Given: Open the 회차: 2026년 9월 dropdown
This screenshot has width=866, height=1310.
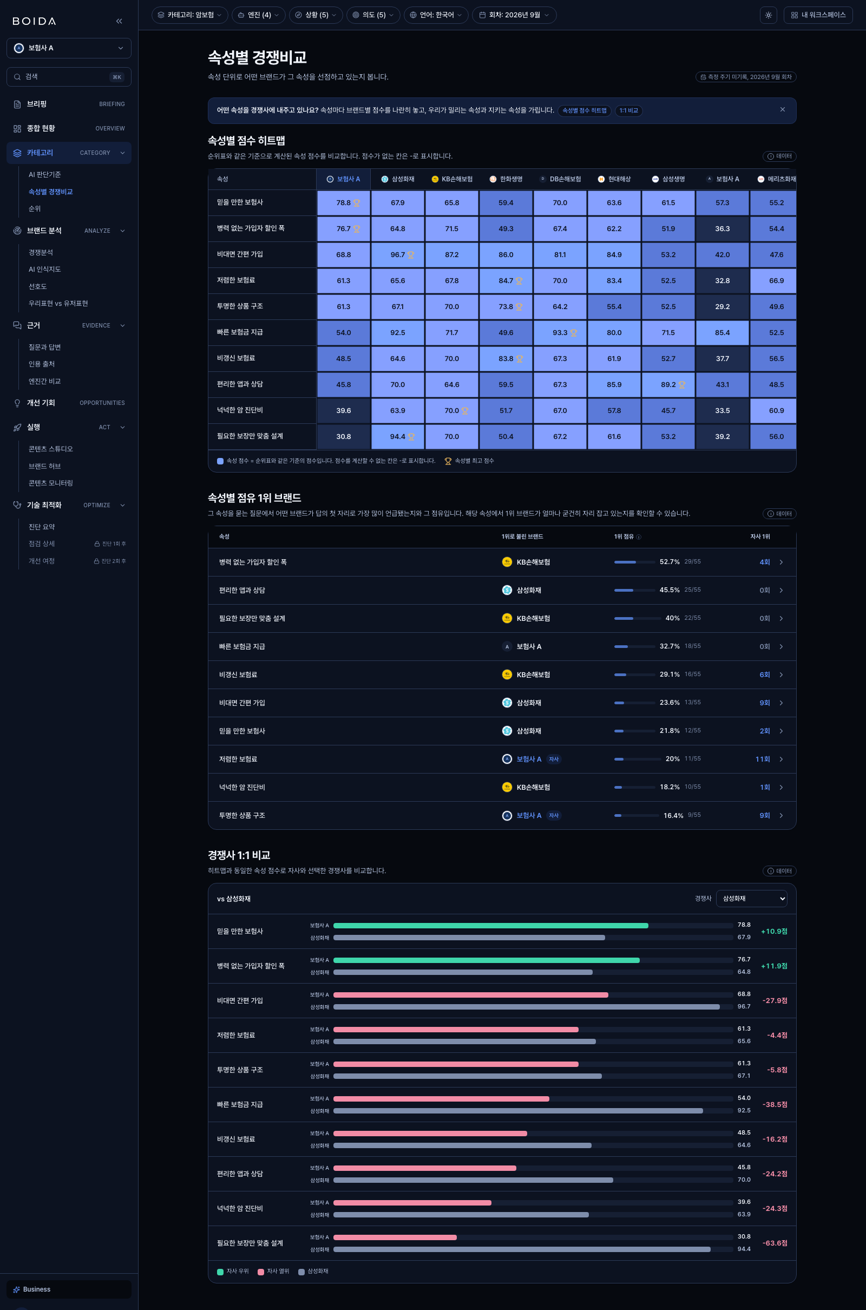Looking at the screenshot, I should point(514,15).
